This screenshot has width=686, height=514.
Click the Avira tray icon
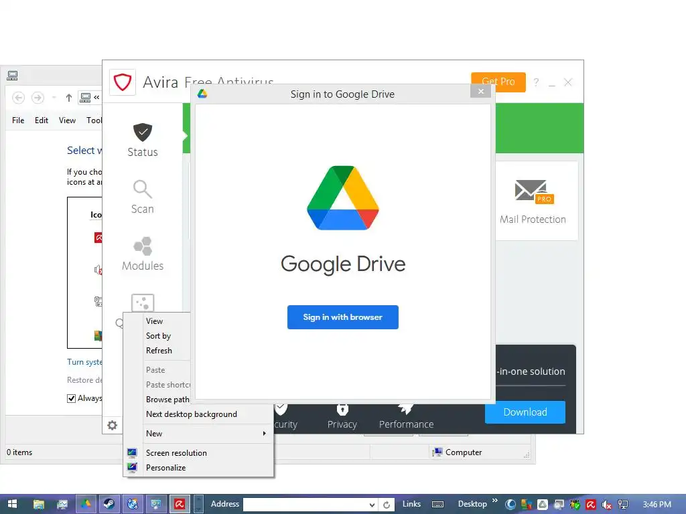(591, 505)
